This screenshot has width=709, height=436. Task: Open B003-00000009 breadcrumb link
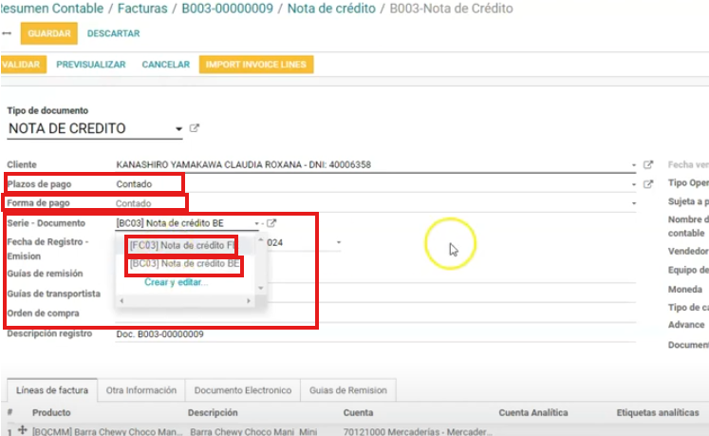tap(228, 9)
